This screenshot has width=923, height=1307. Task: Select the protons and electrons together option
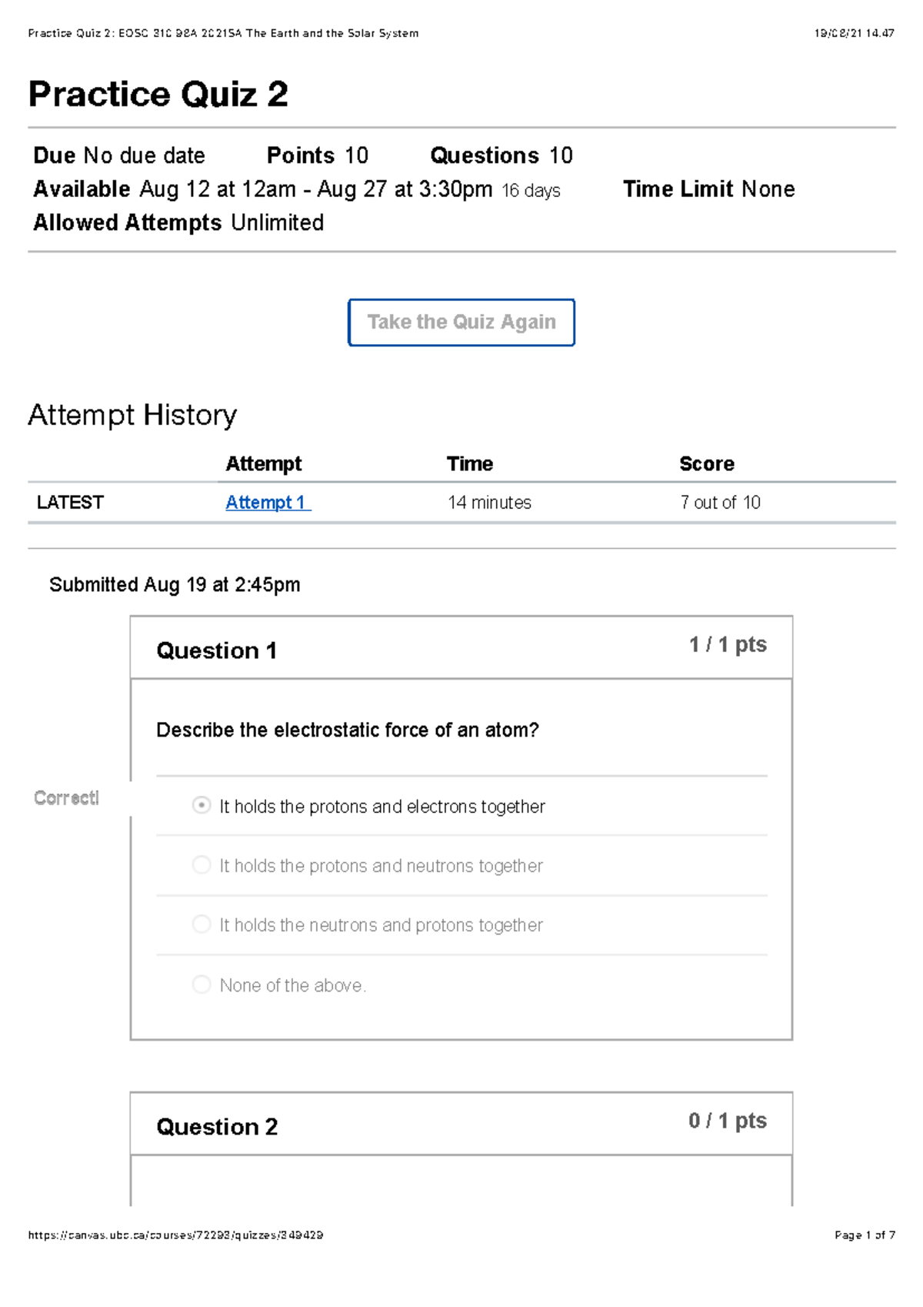click(202, 805)
